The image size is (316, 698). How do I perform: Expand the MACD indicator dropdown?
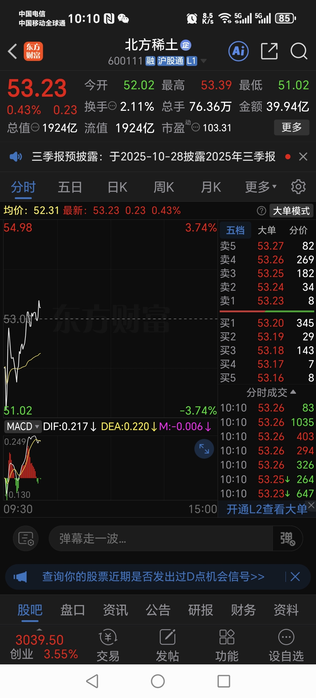(23, 427)
